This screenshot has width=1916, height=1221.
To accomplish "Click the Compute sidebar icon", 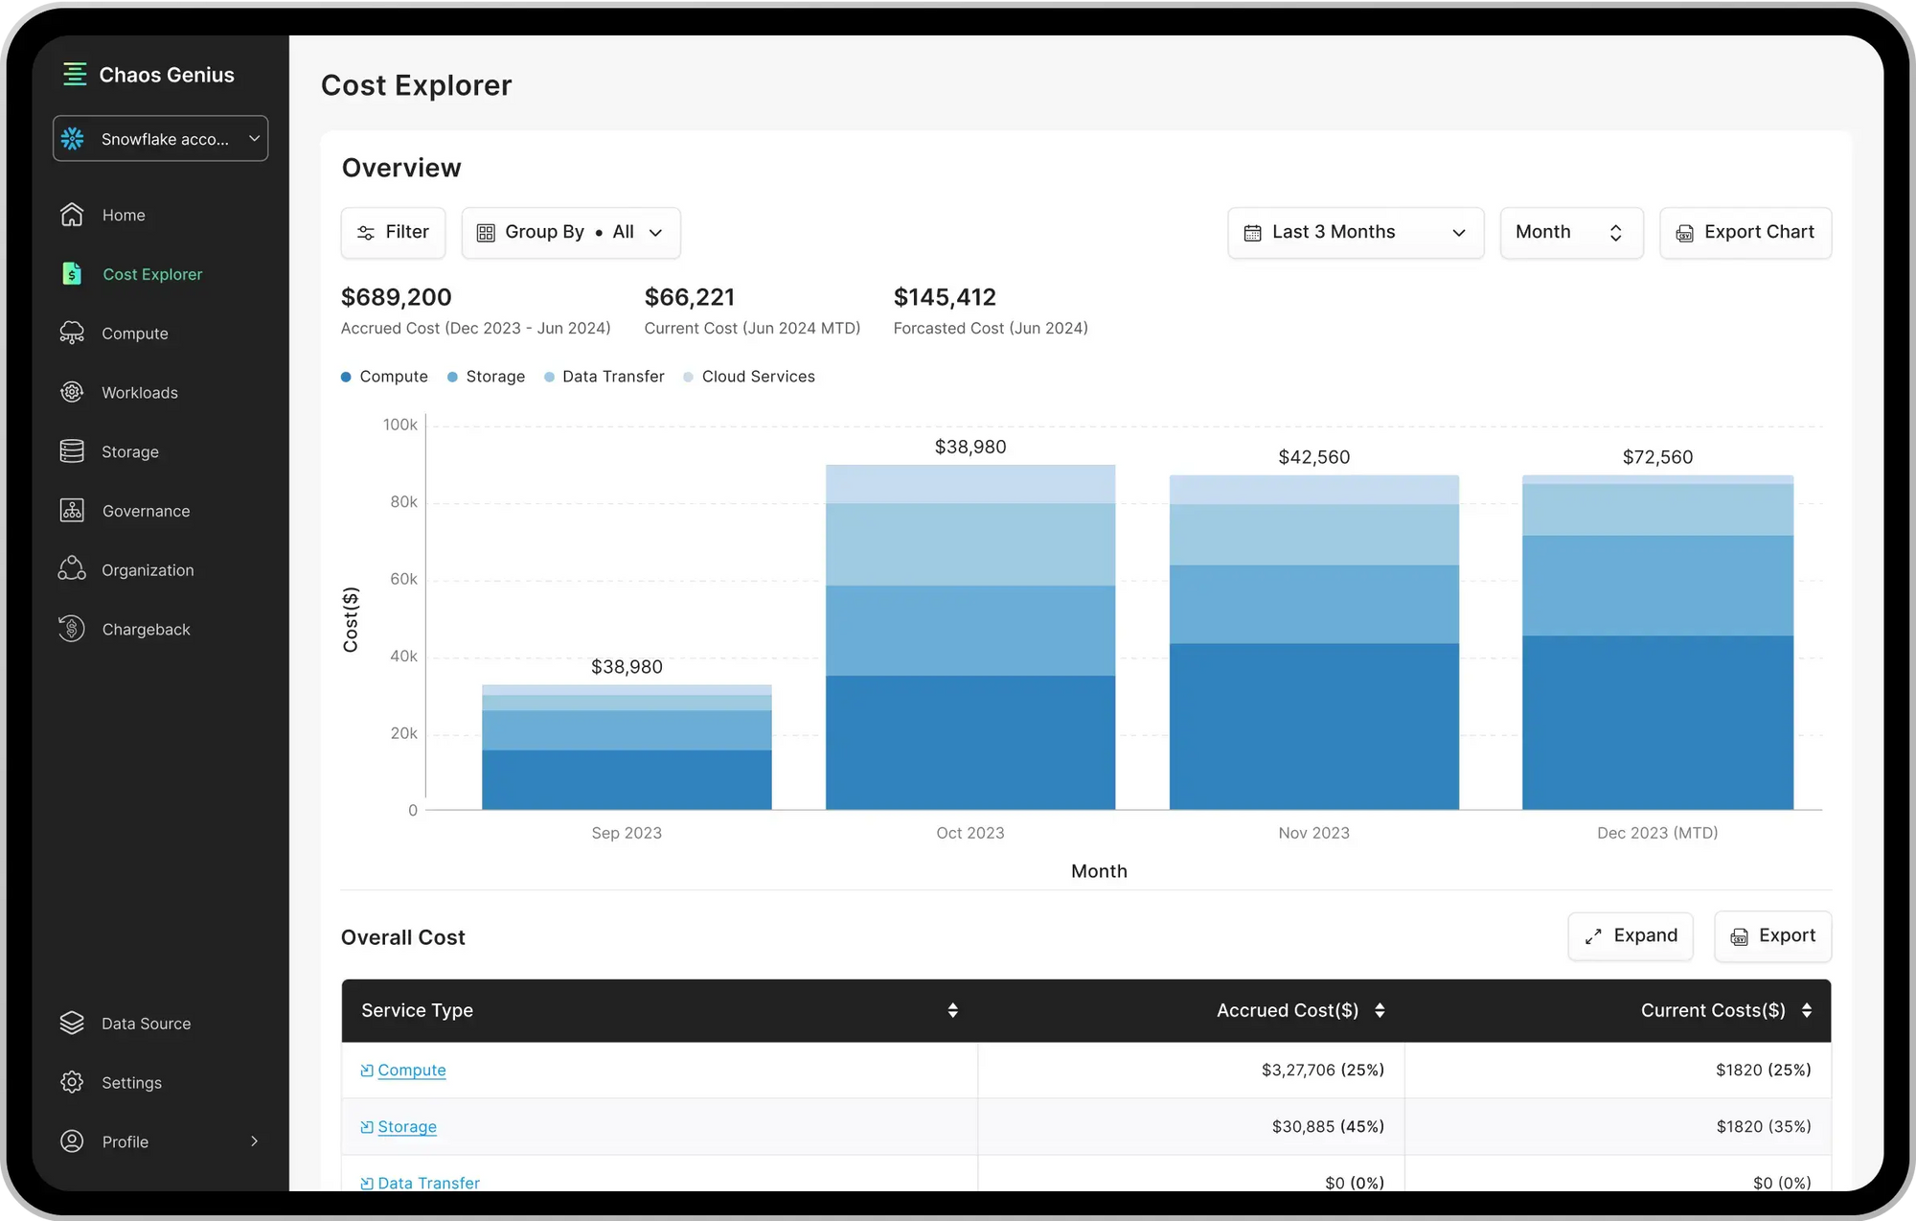I will [71, 333].
